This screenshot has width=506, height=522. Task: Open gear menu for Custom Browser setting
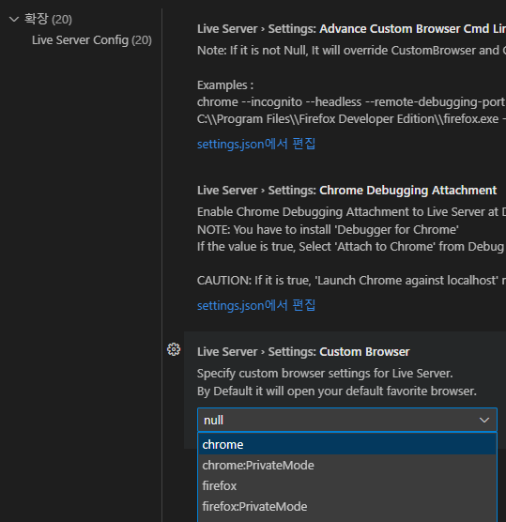pyautogui.click(x=174, y=349)
